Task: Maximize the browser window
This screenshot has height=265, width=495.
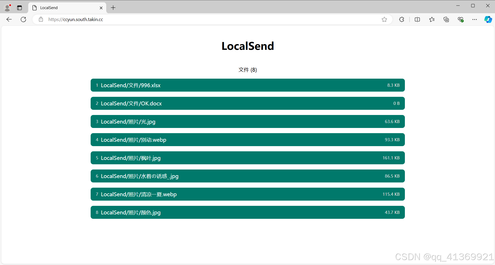Action: (x=473, y=6)
